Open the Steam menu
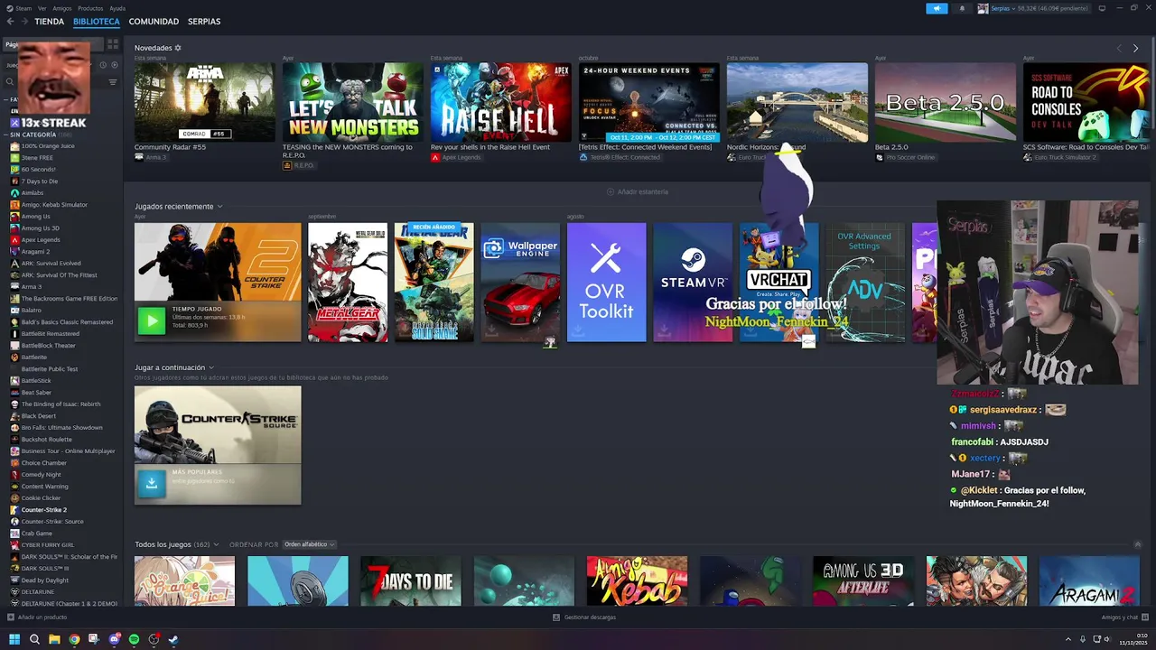 tap(23, 8)
